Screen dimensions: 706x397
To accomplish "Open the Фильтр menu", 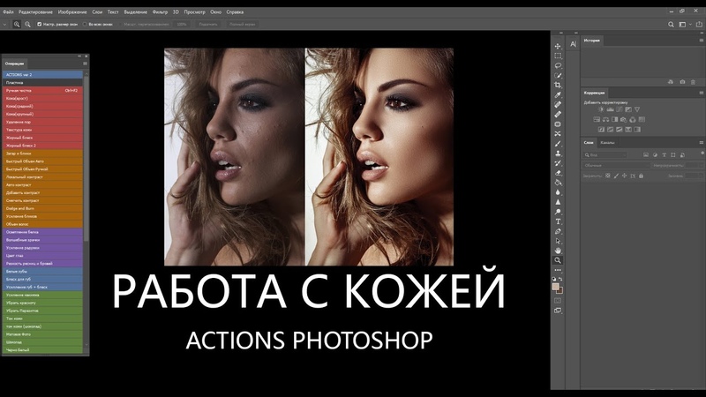I will [160, 12].
